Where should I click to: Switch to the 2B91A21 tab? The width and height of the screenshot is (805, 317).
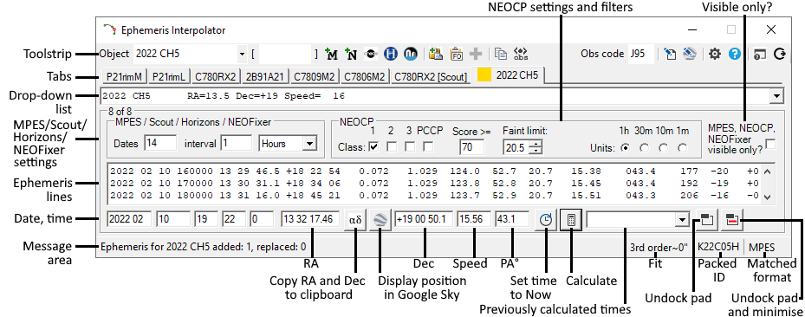click(x=264, y=77)
